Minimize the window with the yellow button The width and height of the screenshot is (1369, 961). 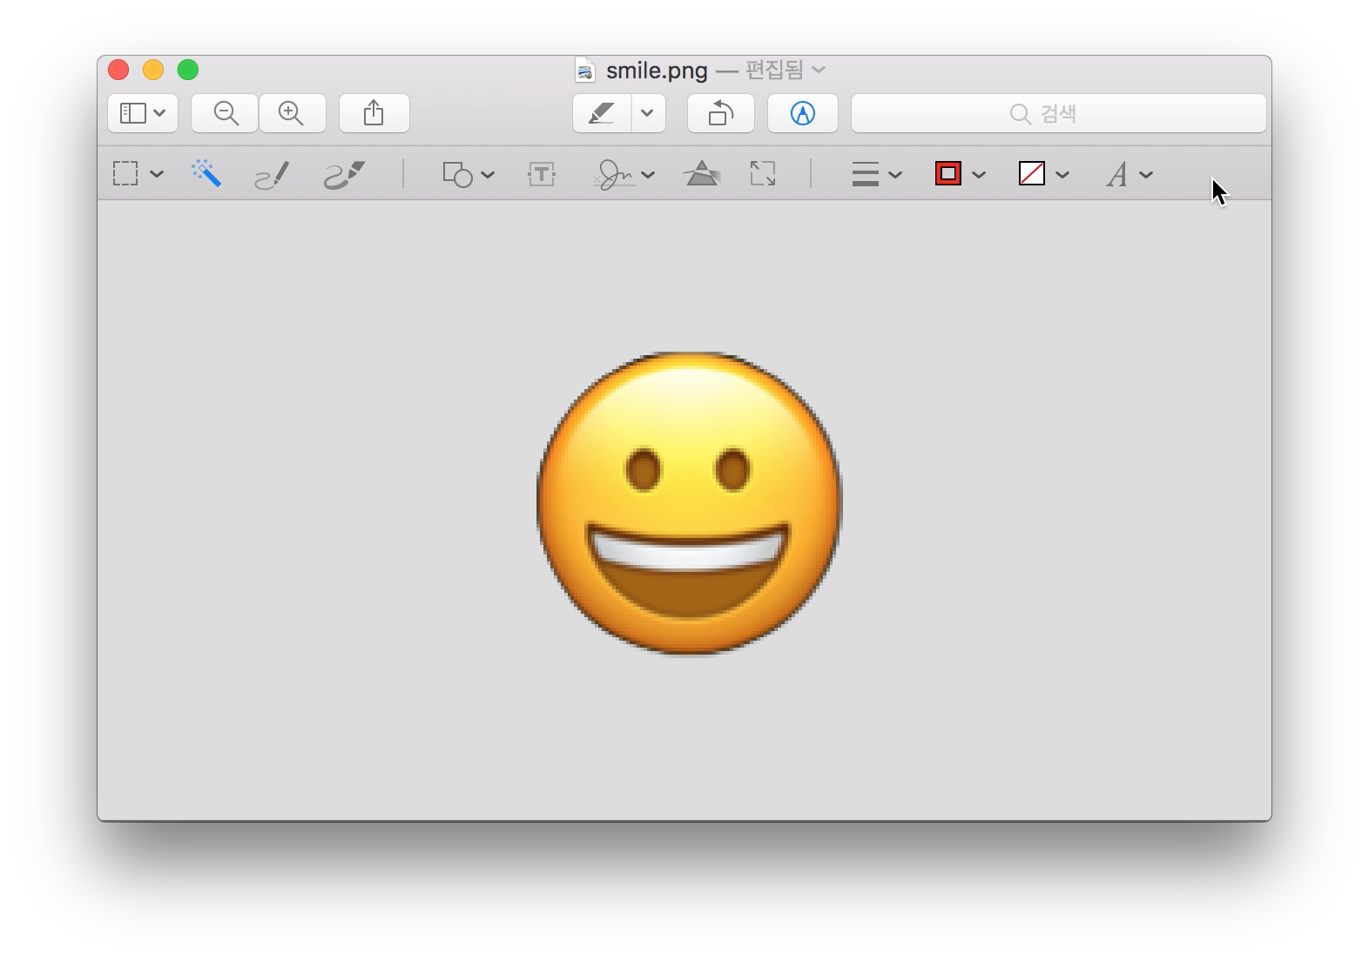153,70
